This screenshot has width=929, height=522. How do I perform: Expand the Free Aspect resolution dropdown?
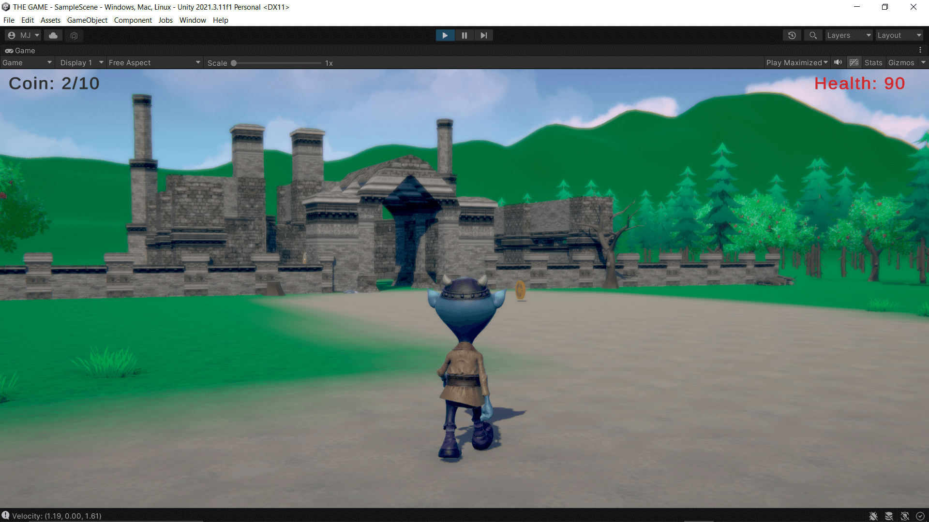click(154, 63)
